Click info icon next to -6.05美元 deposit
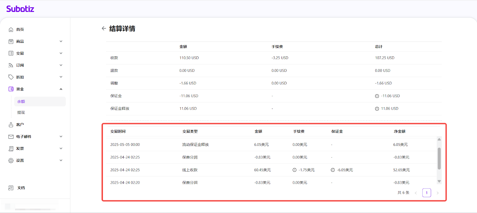477x213 pixels. click(333, 170)
